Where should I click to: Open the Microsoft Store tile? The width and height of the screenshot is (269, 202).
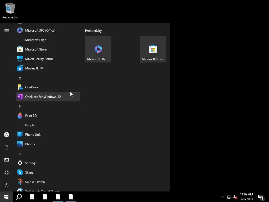tap(153, 49)
